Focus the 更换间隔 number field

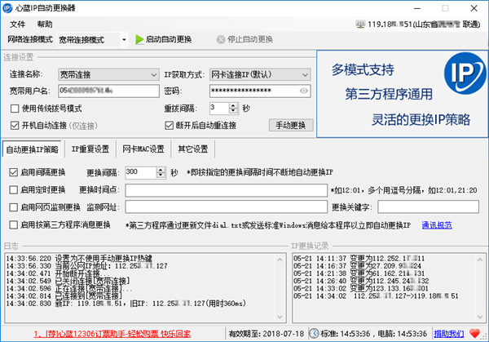[141, 173]
